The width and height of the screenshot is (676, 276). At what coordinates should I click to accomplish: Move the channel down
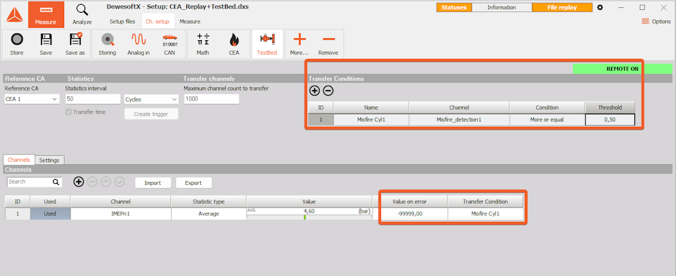(119, 182)
